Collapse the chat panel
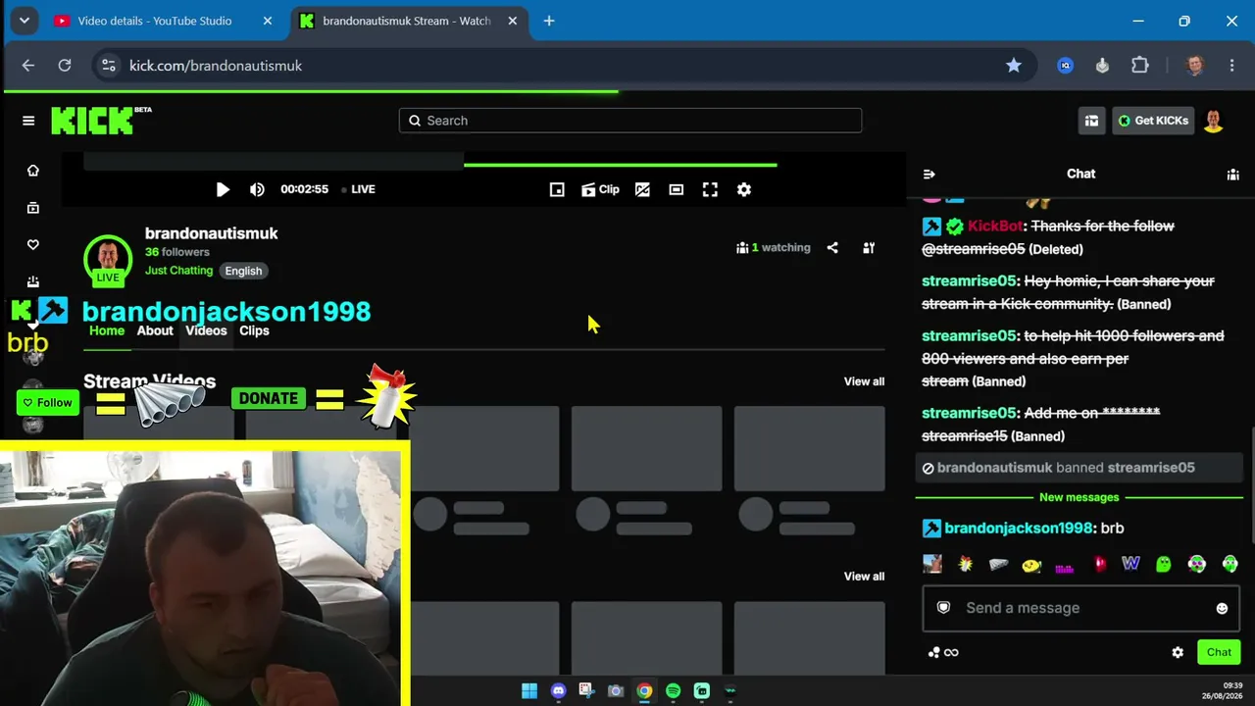 tap(929, 174)
